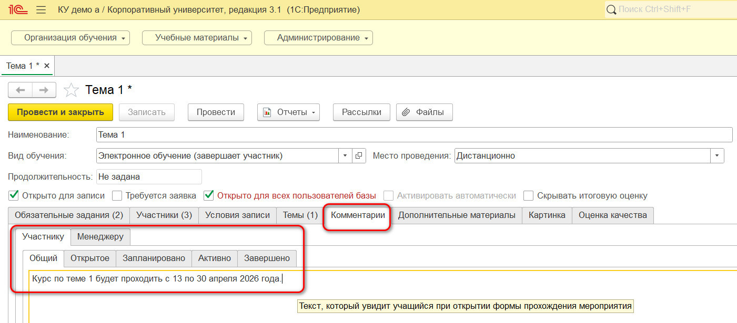Screen dimensions: 737x323
Task: Open the Участники (3) tab
Action: click(x=164, y=215)
